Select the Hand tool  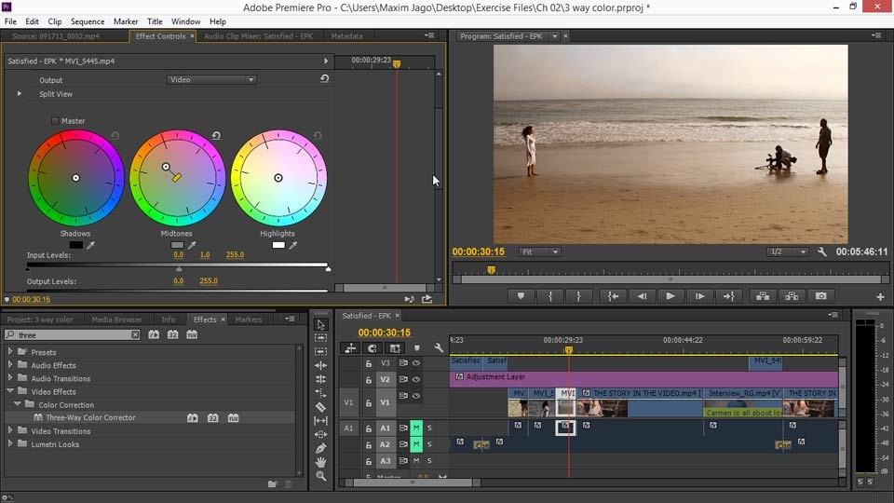(321, 462)
